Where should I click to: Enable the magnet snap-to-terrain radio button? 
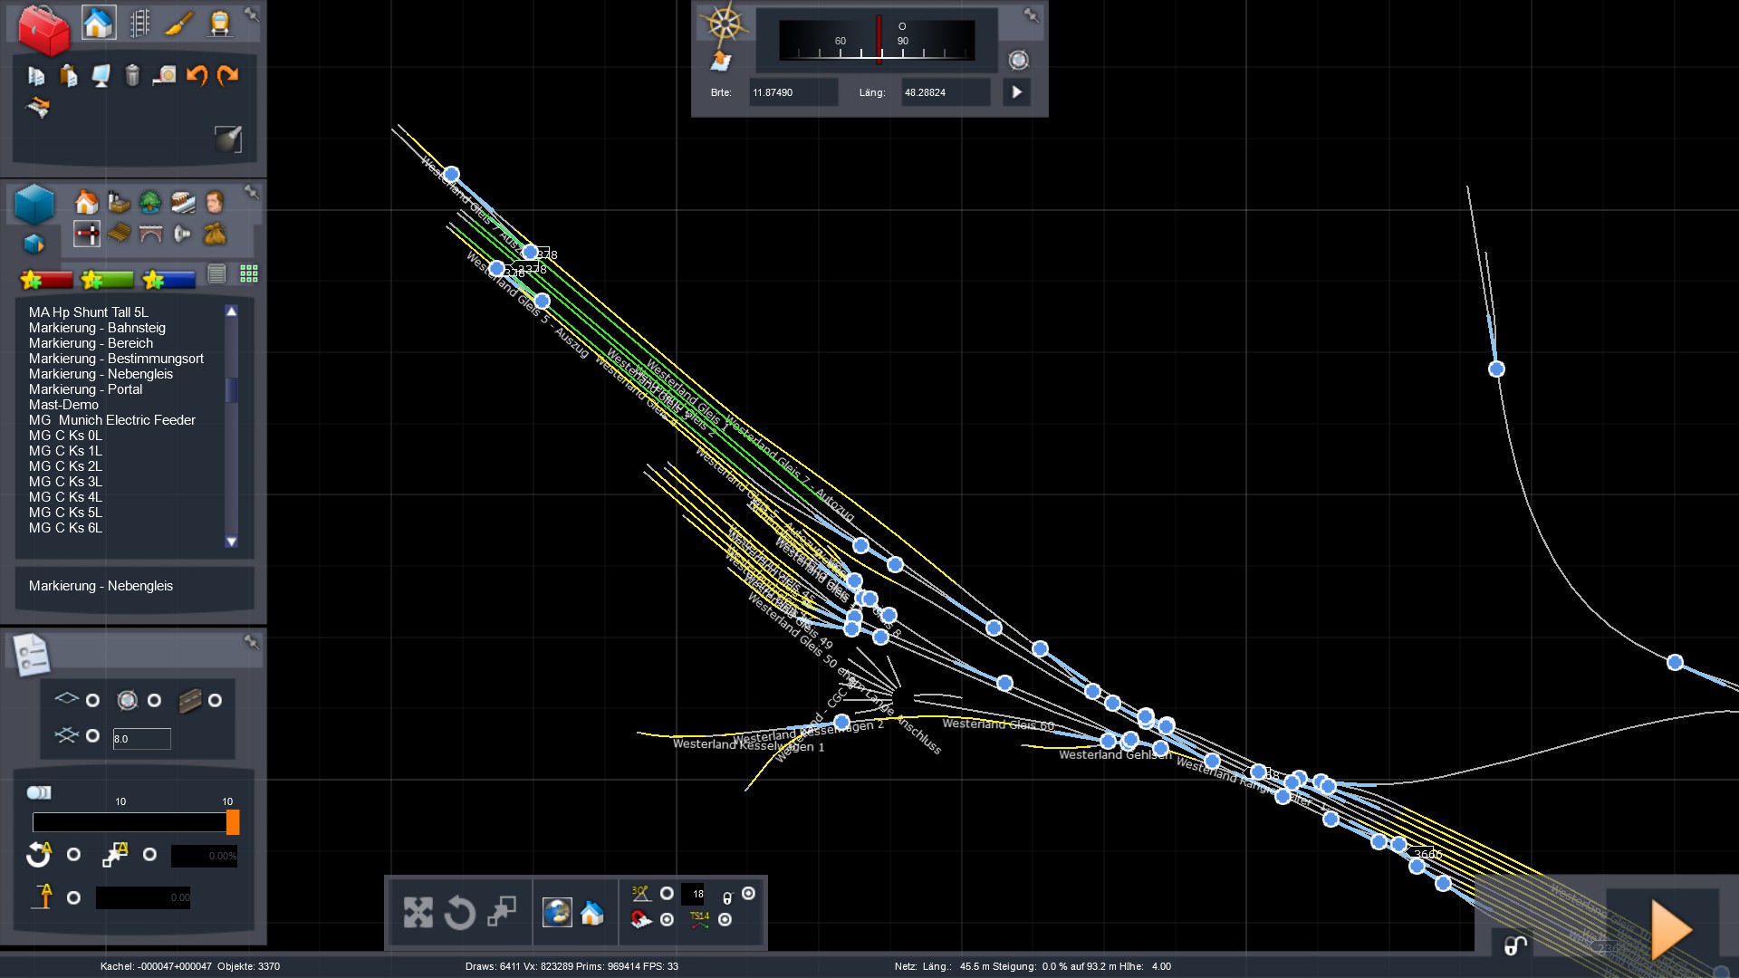coord(667,920)
